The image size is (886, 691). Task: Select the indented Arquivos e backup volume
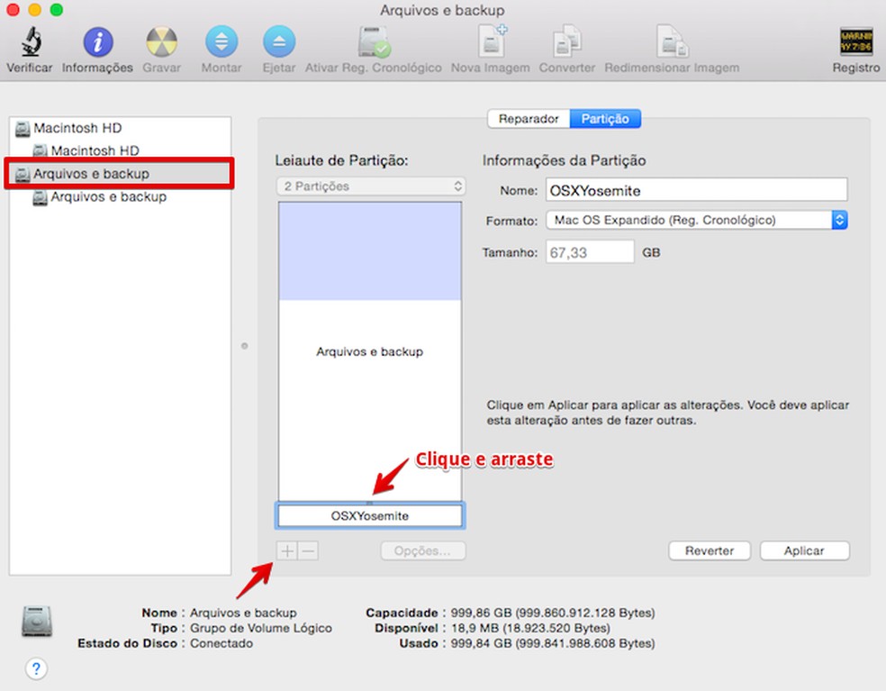pos(121,196)
